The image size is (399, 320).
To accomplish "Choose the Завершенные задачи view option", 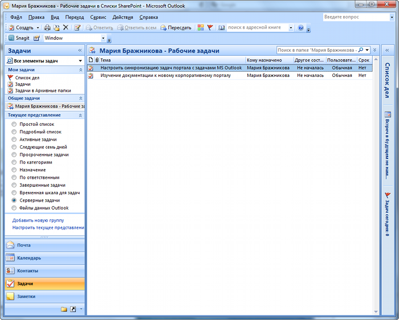I will (x=14, y=185).
